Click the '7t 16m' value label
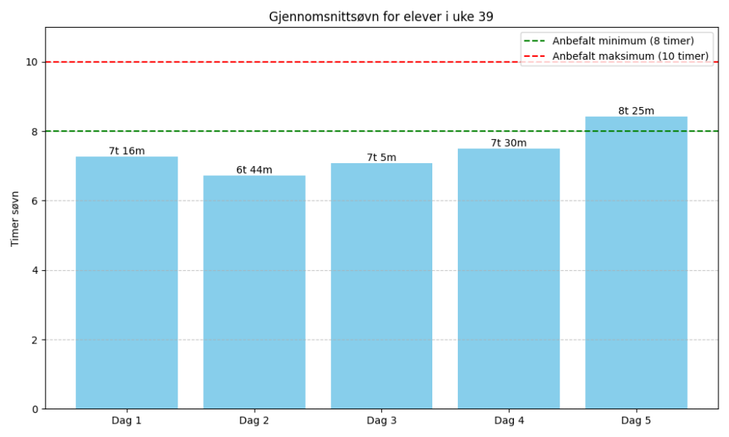The height and width of the screenshot is (437, 729). click(x=127, y=151)
